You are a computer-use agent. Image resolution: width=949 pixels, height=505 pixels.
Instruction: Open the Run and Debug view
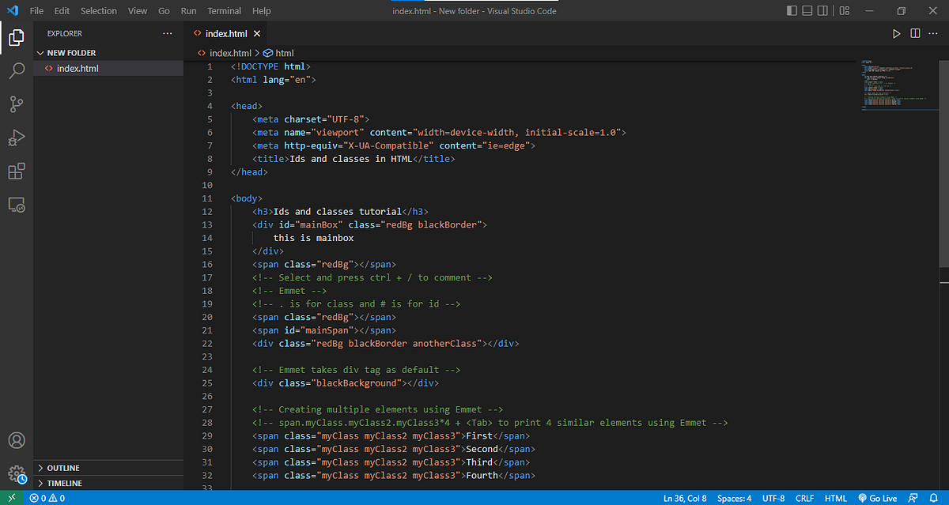17,138
